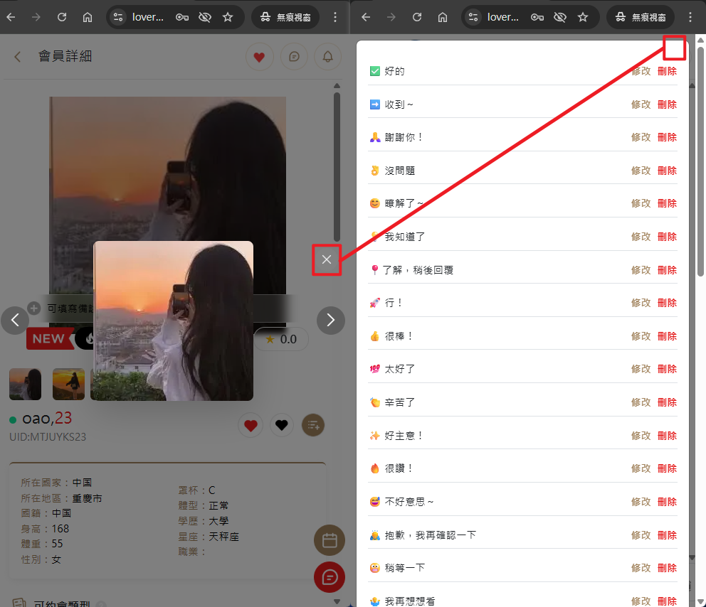The height and width of the screenshot is (607, 706).
Task: Open the left browser's three-dot menu
Action: coord(335,17)
